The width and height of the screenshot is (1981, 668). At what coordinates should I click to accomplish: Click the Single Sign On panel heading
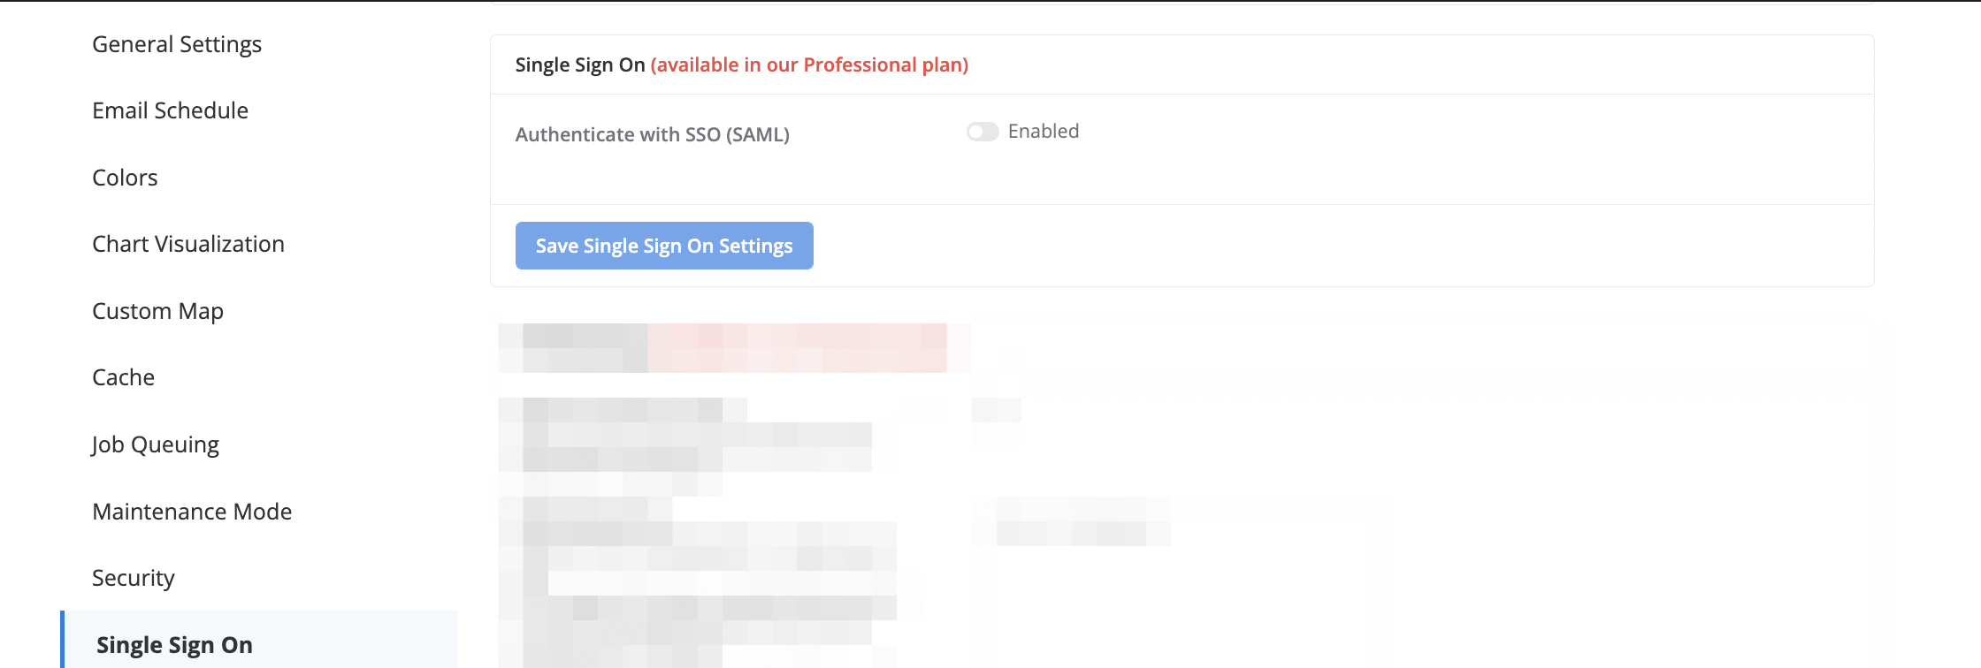point(580,65)
